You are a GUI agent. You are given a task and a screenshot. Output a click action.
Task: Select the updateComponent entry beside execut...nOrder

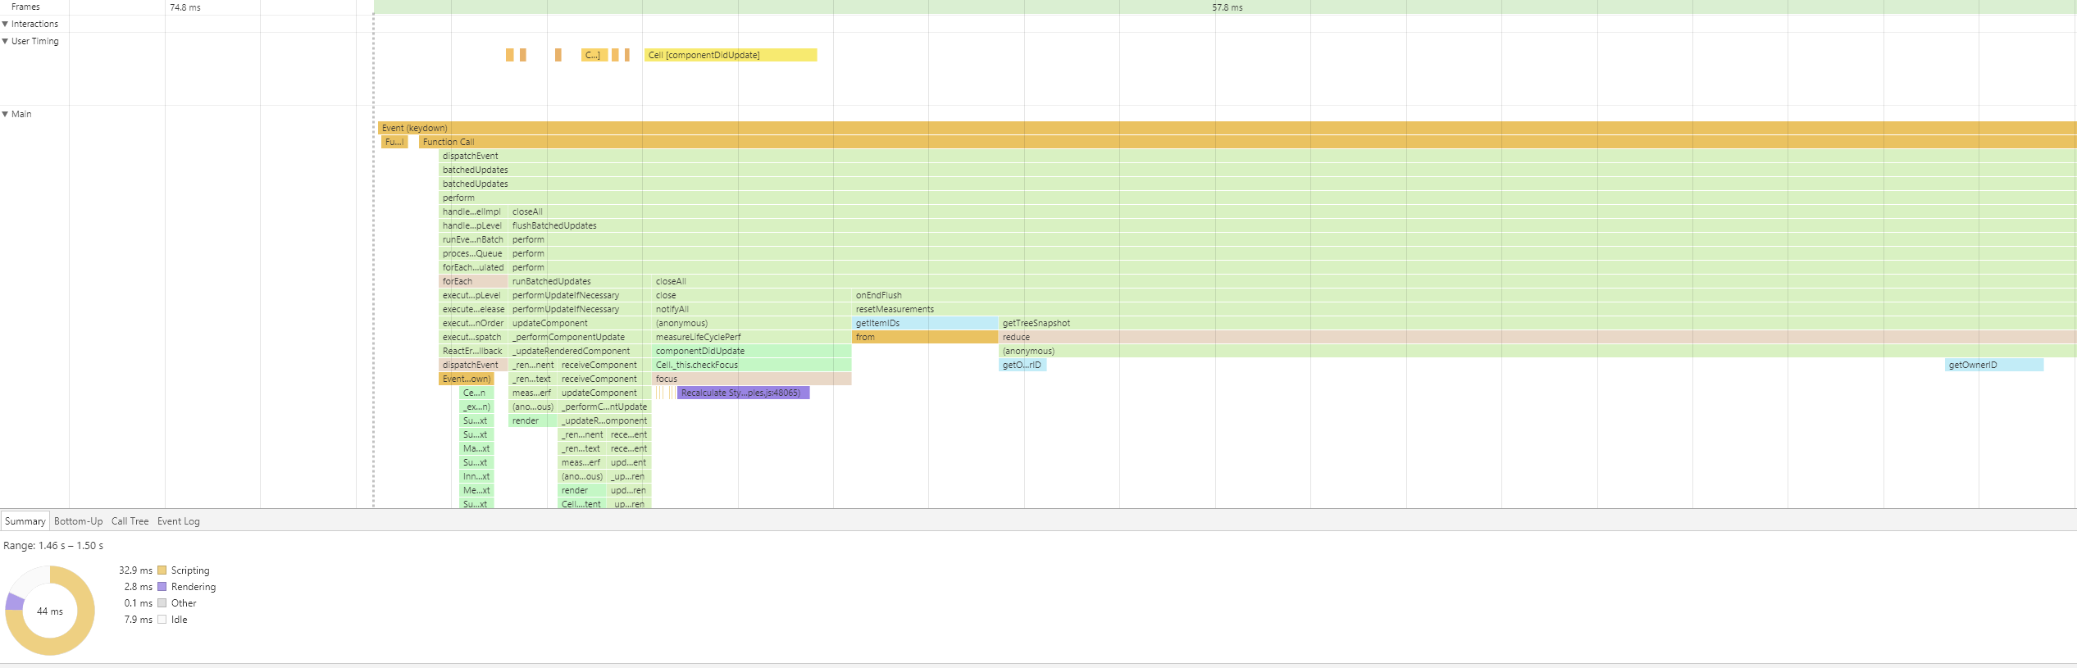[580, 323]
